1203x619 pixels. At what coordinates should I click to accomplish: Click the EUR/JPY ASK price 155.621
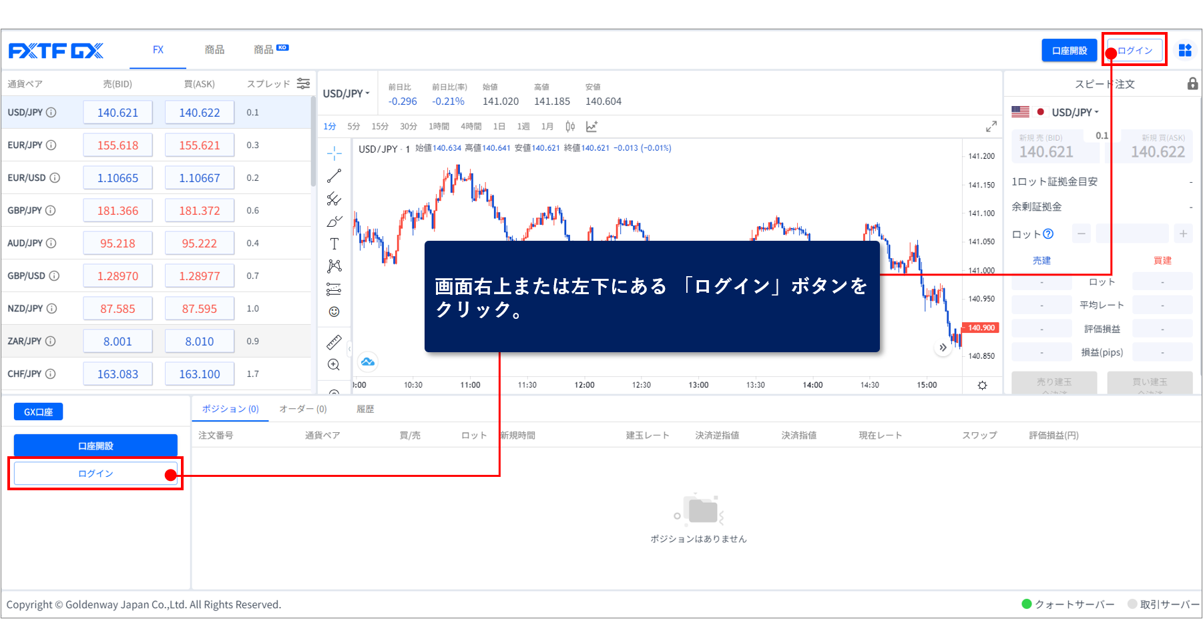(200, 145)
